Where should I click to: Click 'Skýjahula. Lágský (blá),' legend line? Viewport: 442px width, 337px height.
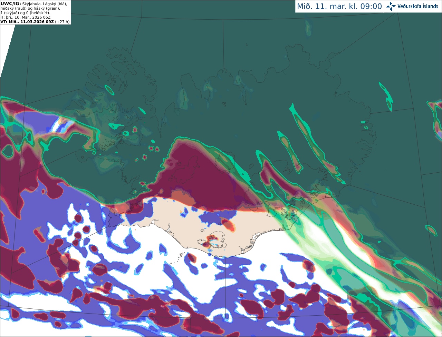click(45, 4)
